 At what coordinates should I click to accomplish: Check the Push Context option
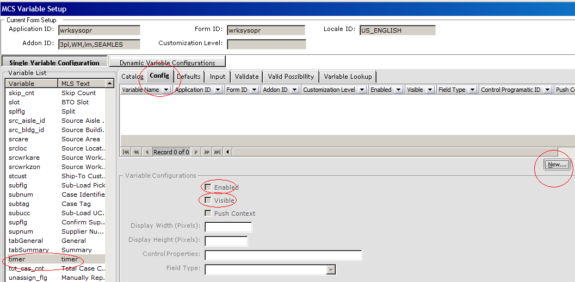point(208,214)
